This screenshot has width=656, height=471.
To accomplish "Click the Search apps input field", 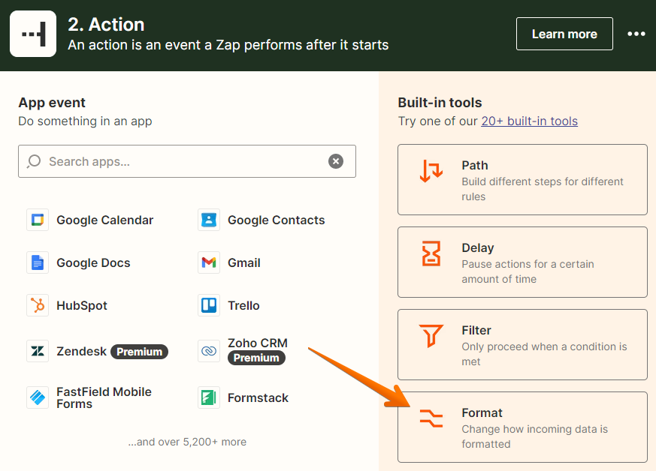I will [x=180, y=161].
